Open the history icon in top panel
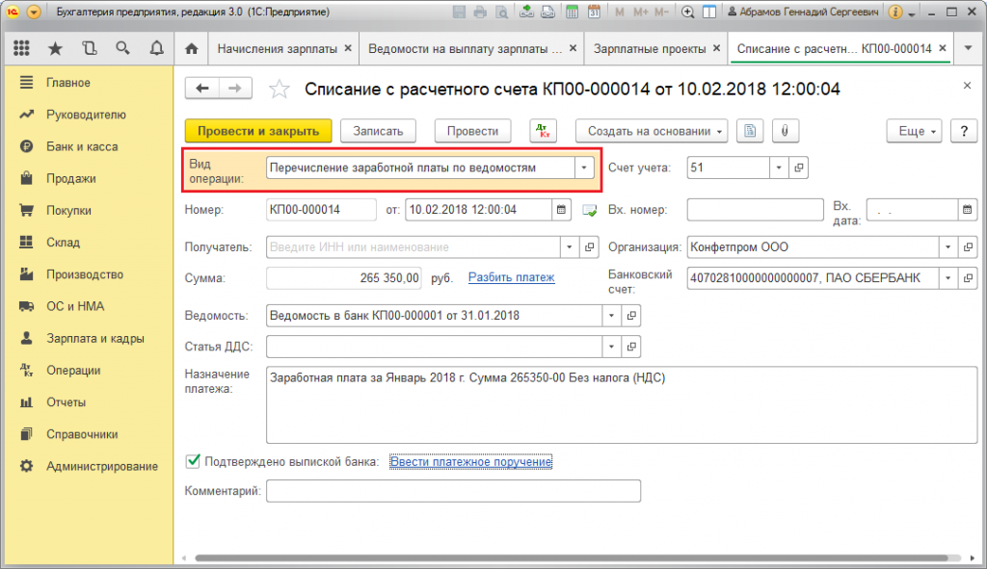 coord(90,48)
